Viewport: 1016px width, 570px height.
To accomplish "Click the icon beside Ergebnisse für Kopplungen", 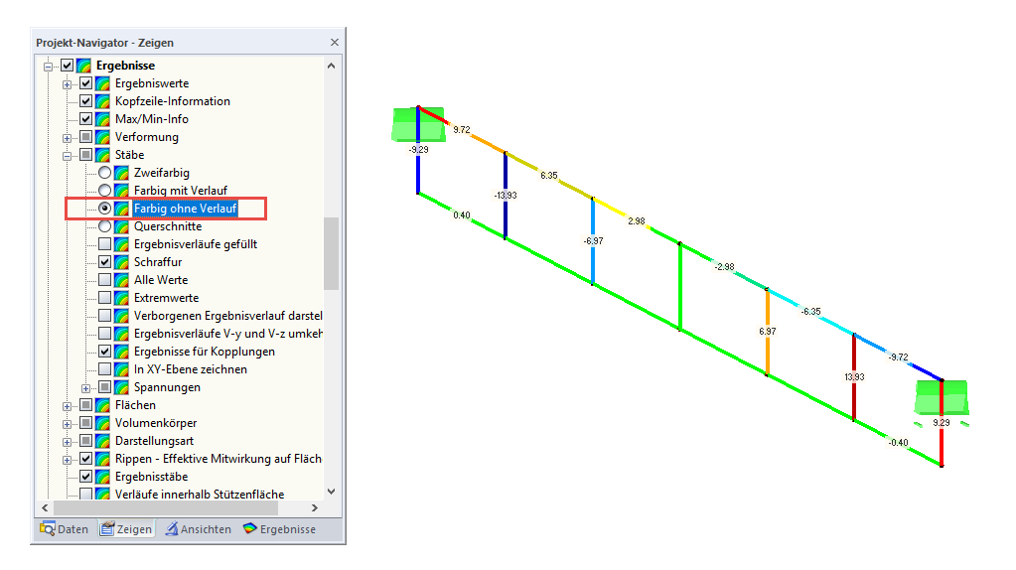I will tap(121, 352).
